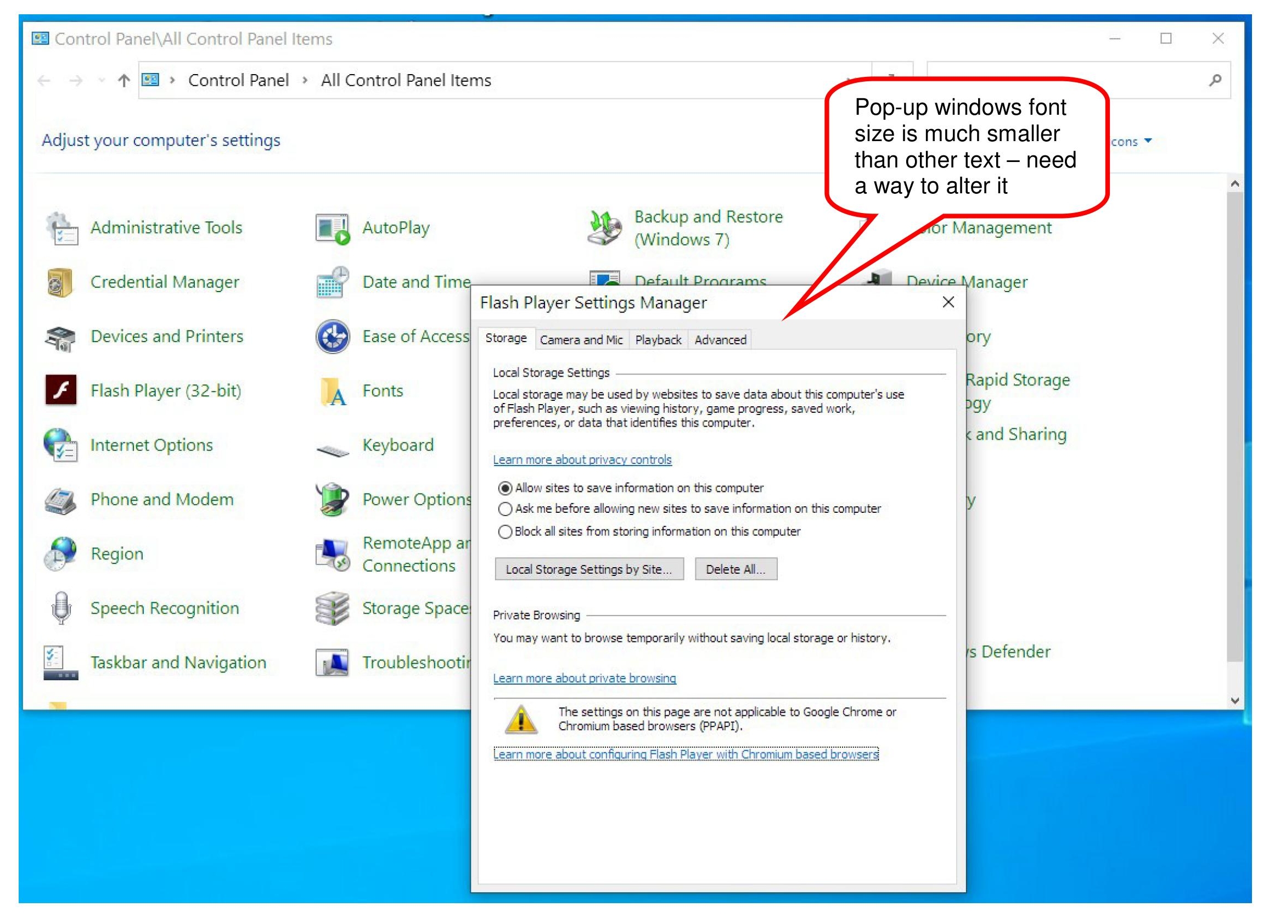Open the Speech Recognition microphone icon
Viewport: 1269px width, 918px height.
tap(61, 608)
